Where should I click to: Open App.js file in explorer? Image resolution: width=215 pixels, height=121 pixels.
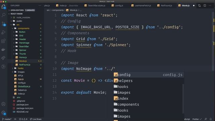click(x=21, y=79)
